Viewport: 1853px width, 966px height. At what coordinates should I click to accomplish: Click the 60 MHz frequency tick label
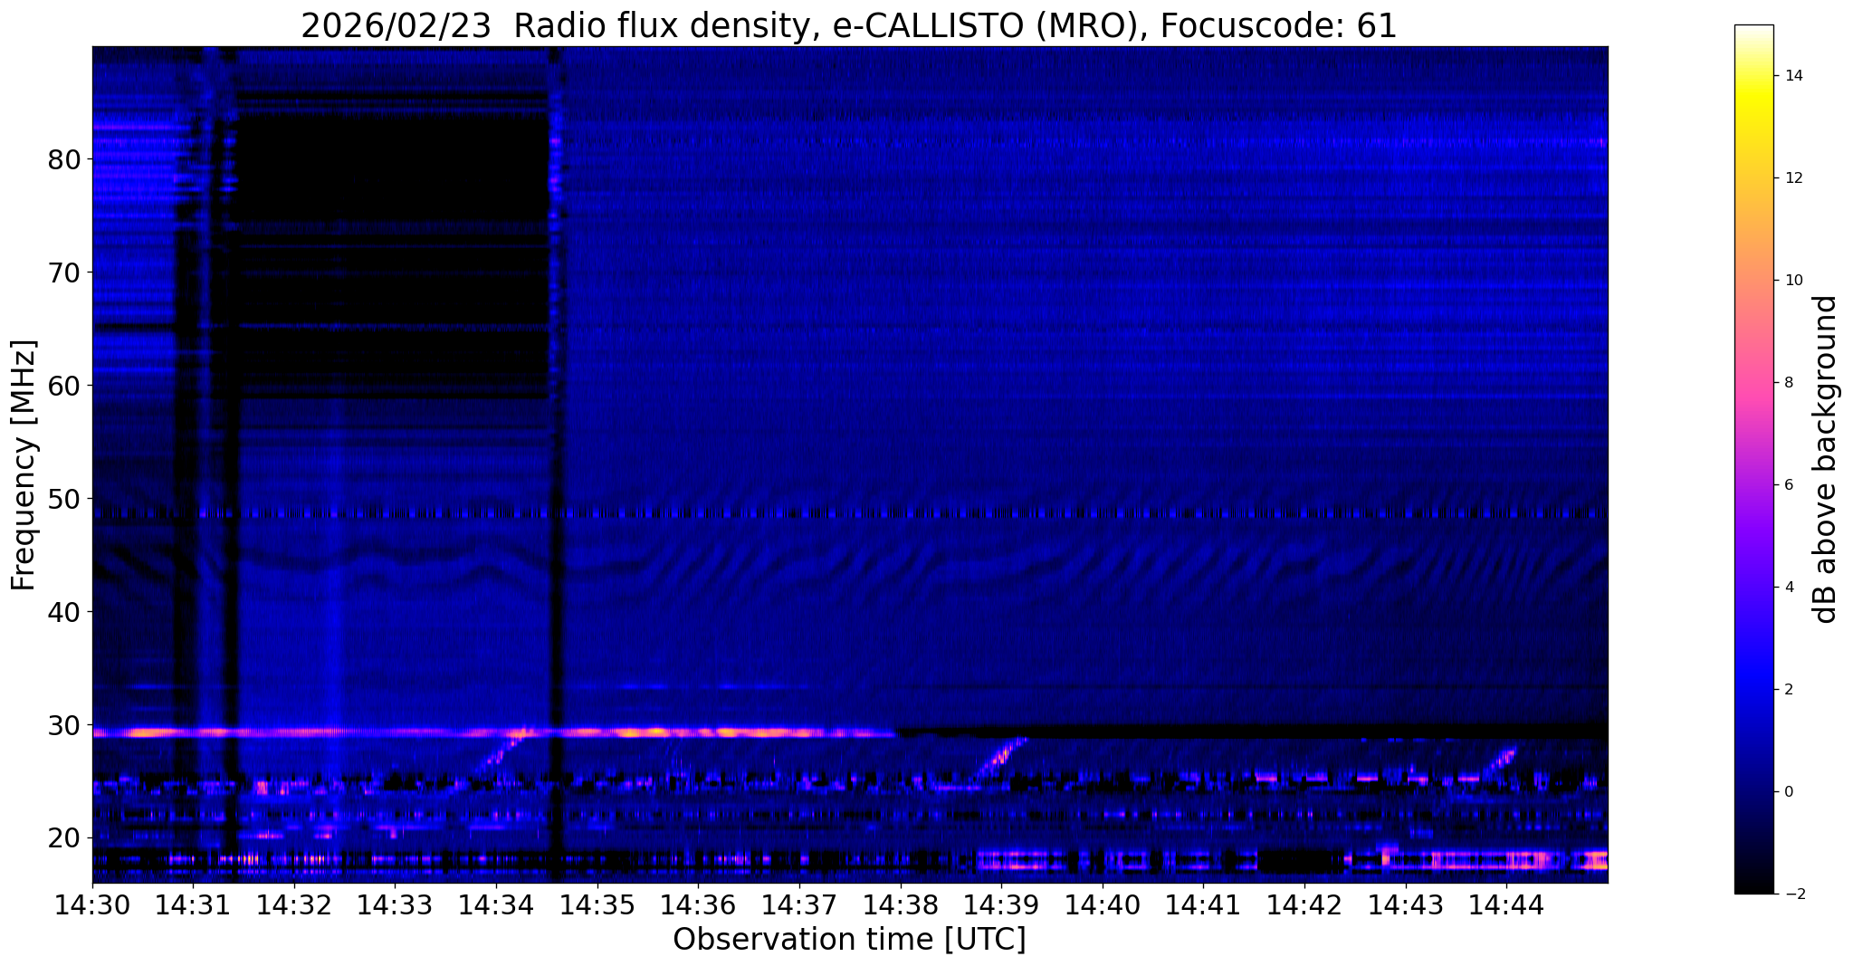(x=65, y=386)
